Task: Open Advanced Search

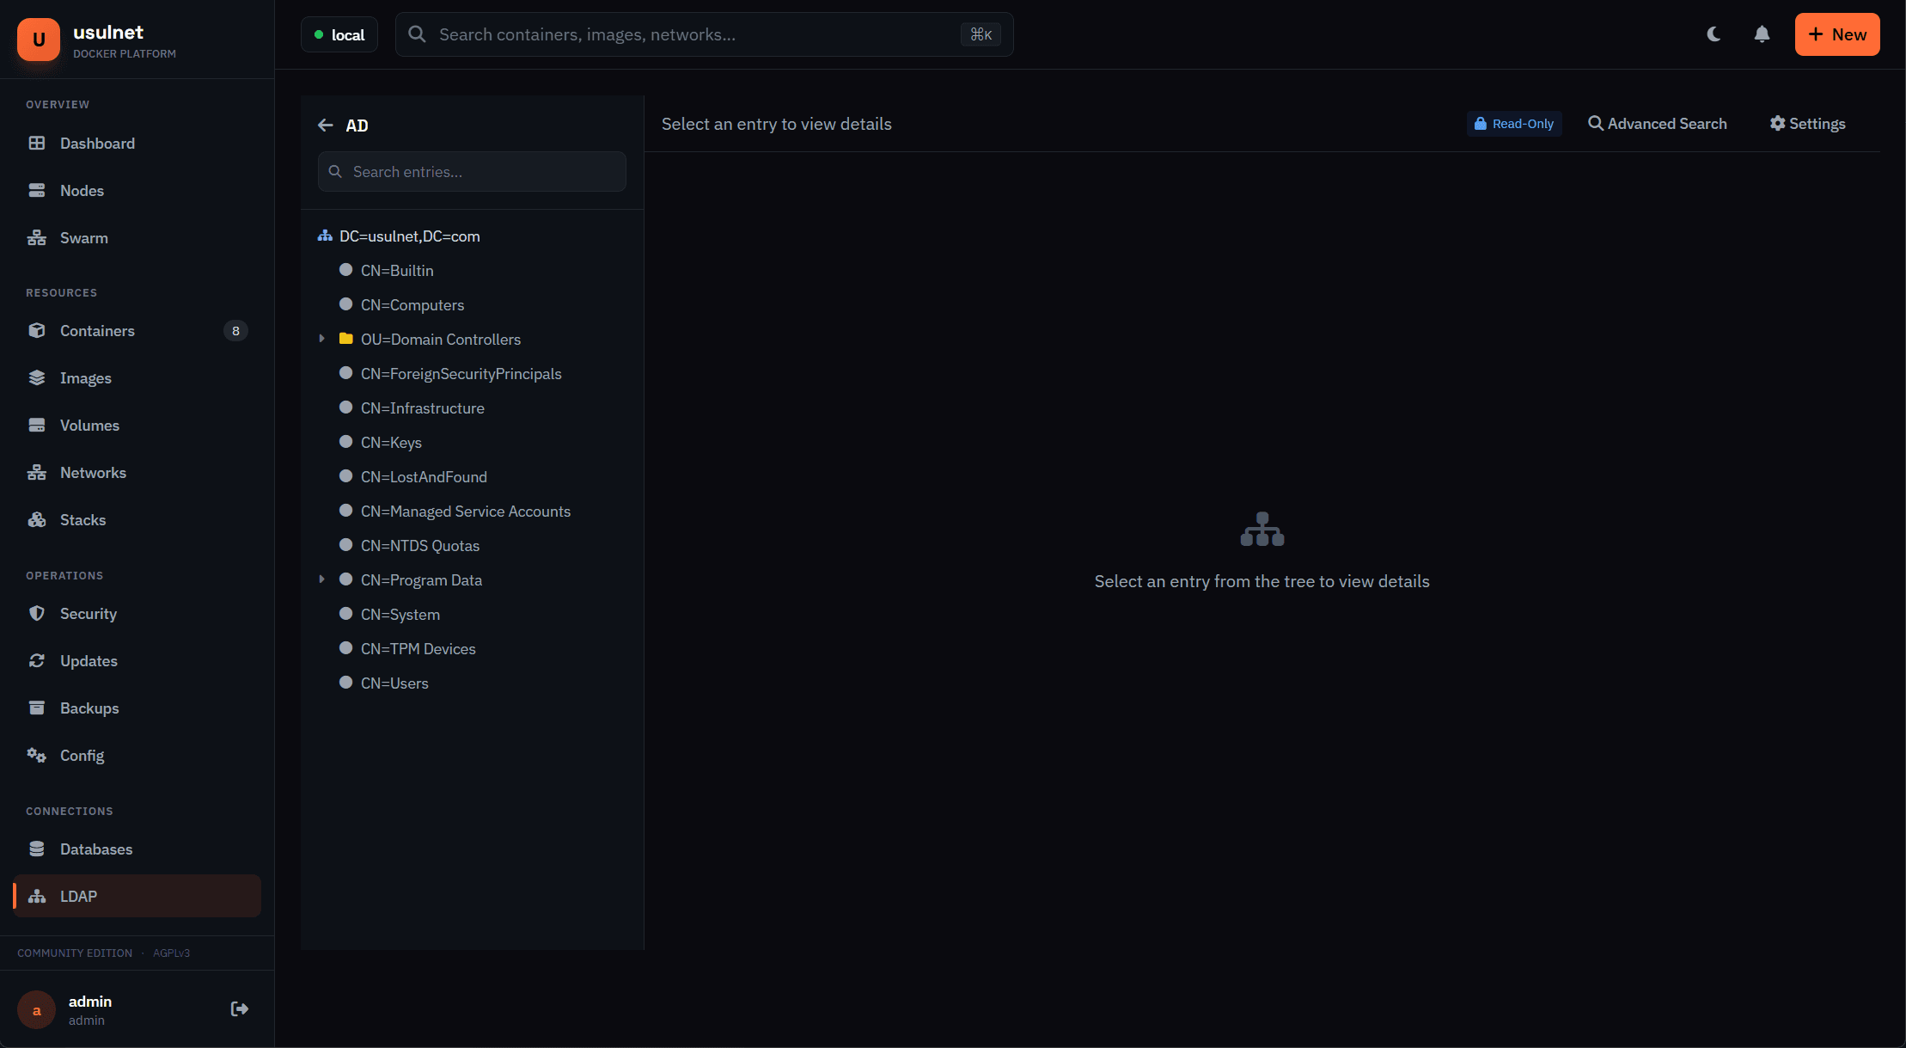Action: coord(1659,123)
